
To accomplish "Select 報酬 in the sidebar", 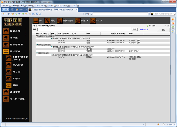I will (12, 85).
